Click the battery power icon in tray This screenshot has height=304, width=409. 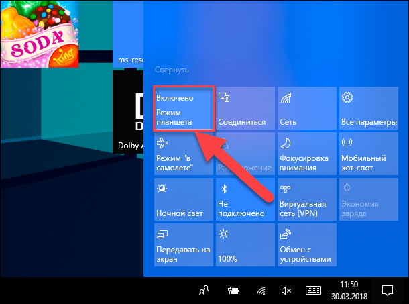pyautogui.click(x=233, y=291)
